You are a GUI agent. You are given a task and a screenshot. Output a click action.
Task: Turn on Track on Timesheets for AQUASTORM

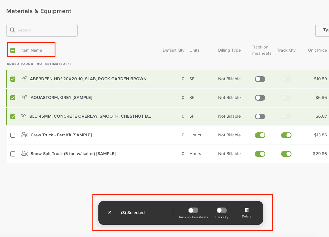[260, 98]
